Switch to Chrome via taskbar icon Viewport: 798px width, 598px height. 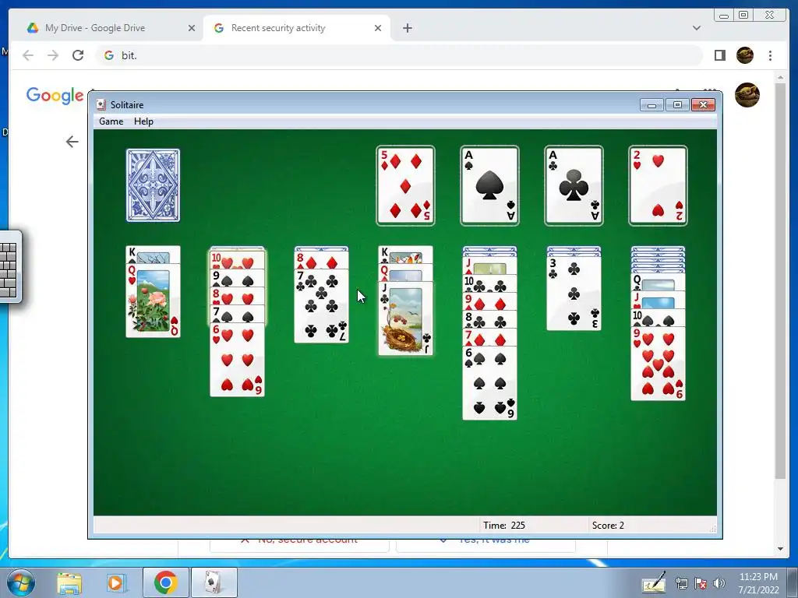pos(165,582)
